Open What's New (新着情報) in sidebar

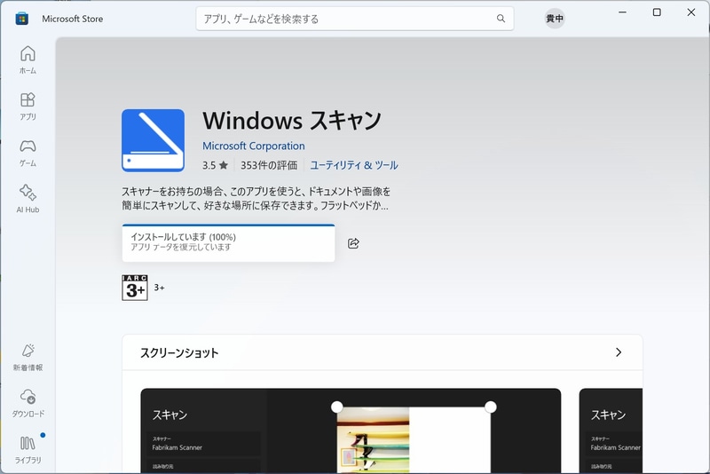tap(28, 358)
